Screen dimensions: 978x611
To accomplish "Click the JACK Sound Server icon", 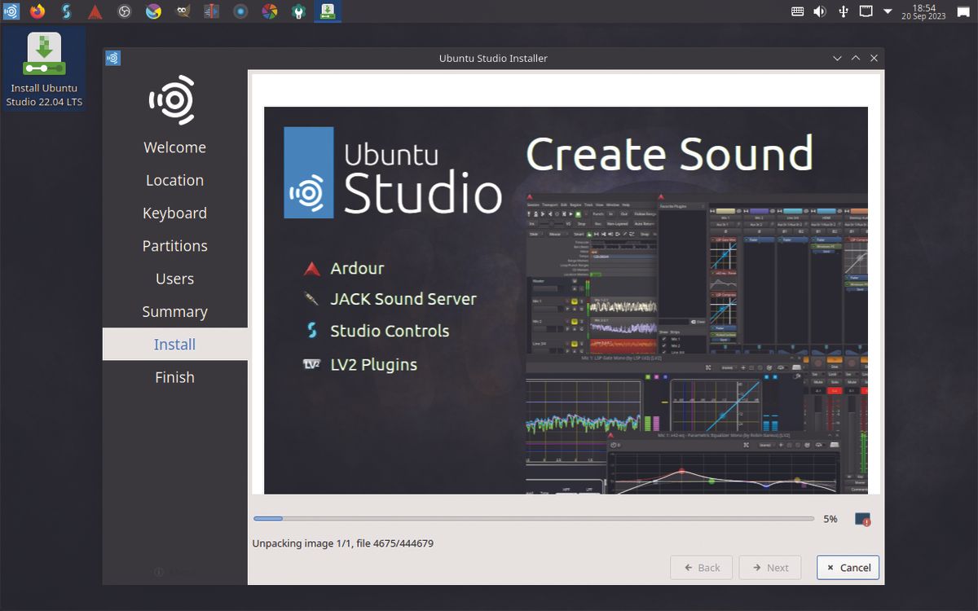I will coord(311,300).
